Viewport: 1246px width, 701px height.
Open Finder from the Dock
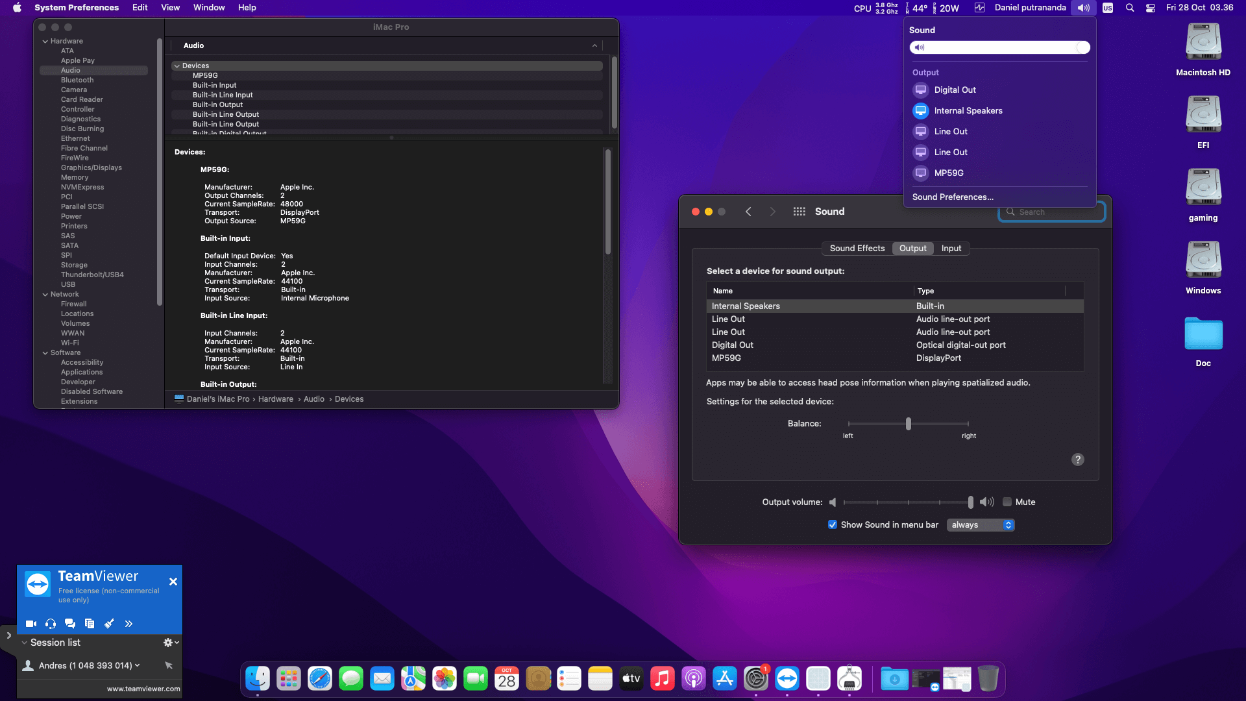(258, 679)
